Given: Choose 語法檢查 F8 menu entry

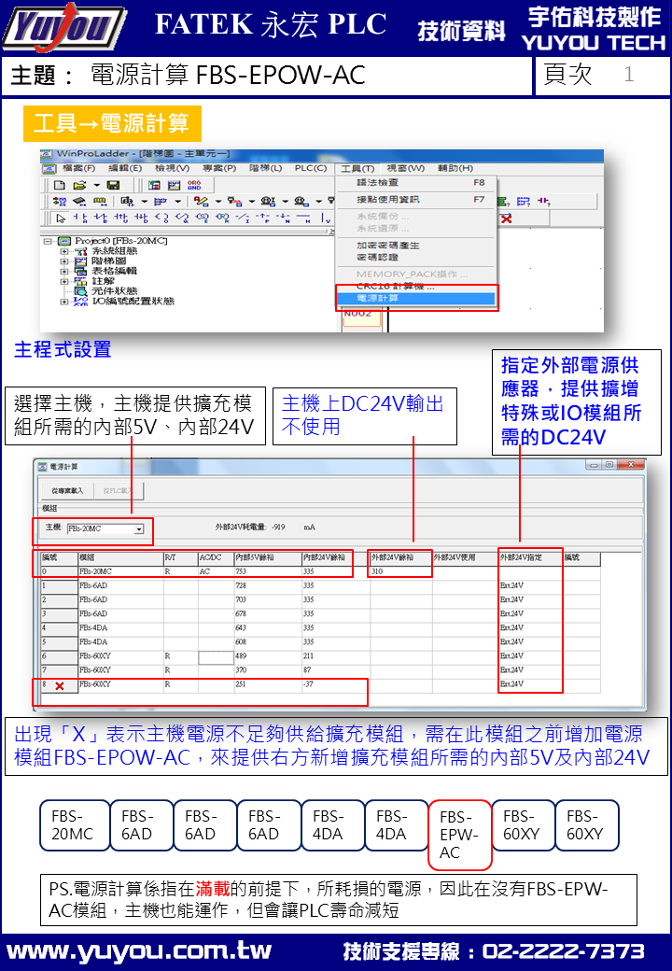Looking at the screenshot, I should 416,183.
